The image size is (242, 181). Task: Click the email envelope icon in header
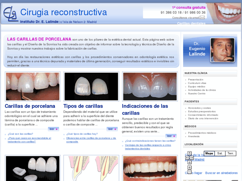pos(202,17)
